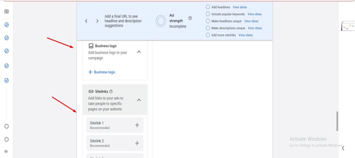The height and width of the screenshot is (158, 355).
Task: Open the Sitelink 1 Recommended row
Action: [115, 125]
